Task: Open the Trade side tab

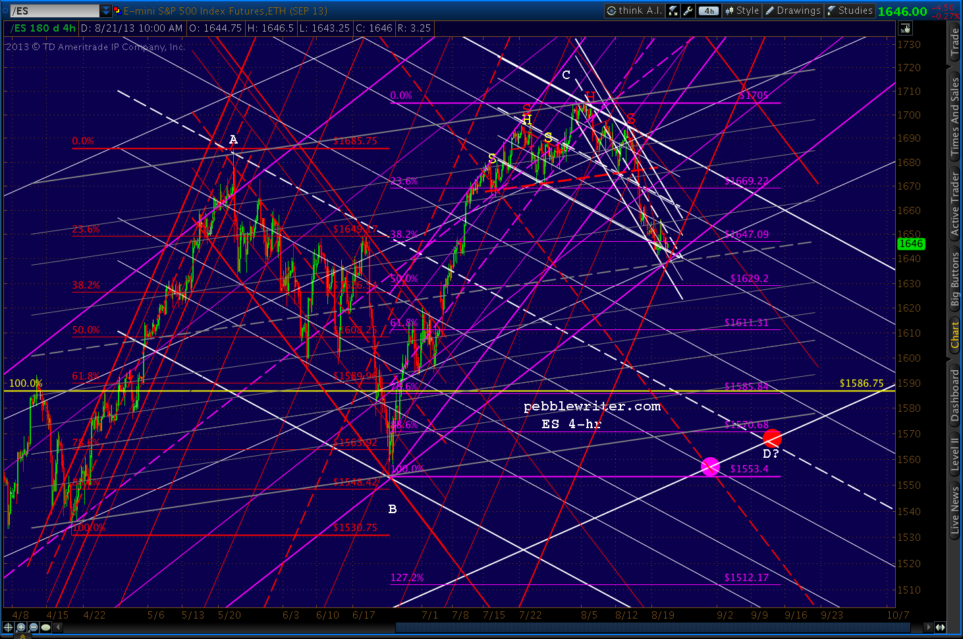Action: [955, 42]
